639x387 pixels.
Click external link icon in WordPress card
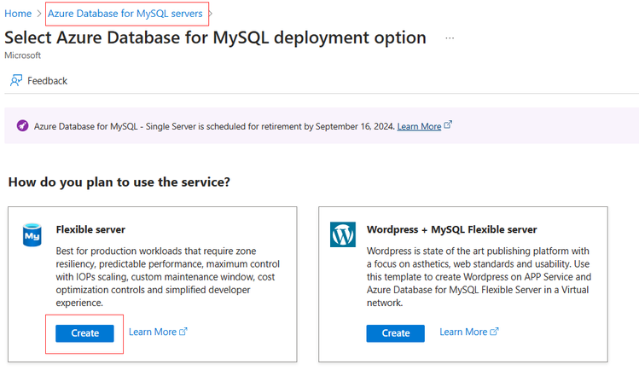pos(494,332)
